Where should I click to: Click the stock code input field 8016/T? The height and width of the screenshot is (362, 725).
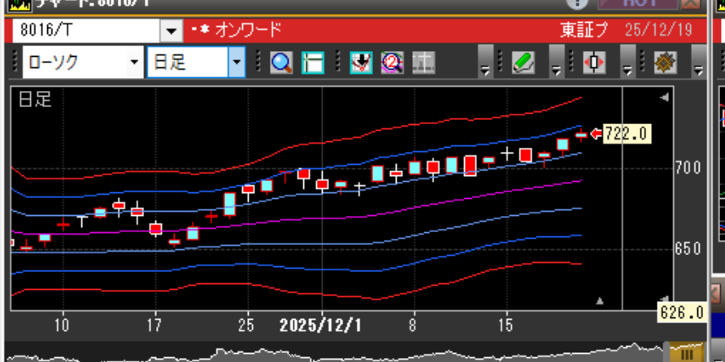coord(85,31)
